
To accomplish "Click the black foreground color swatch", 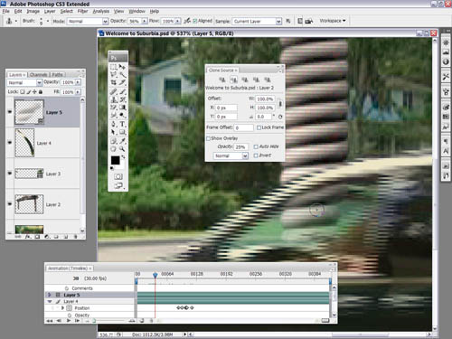I will click(x=115, y=161).
